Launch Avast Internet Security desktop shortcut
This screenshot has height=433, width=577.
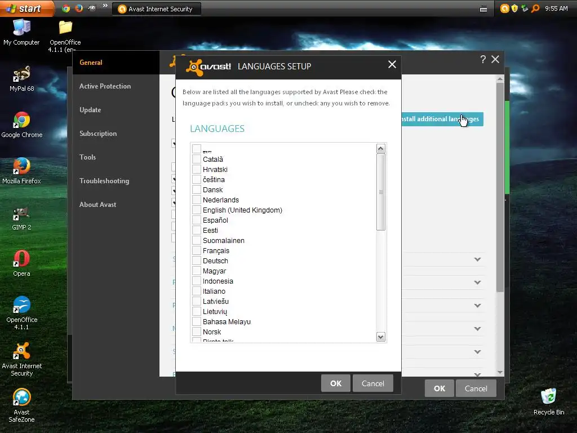[22, 359]
